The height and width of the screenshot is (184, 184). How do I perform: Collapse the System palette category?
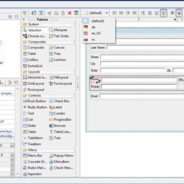pos(49,25)
